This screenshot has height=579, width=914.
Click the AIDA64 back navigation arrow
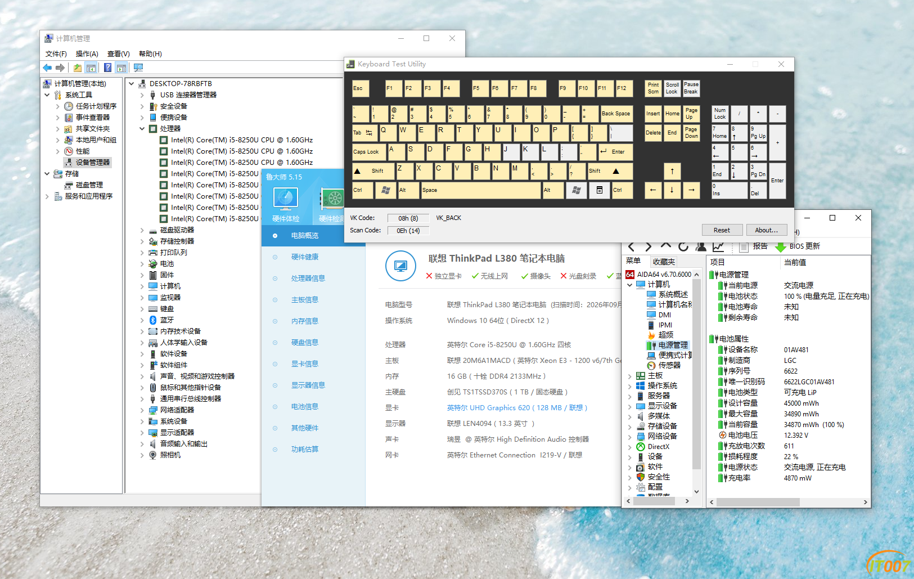point(631,246)
